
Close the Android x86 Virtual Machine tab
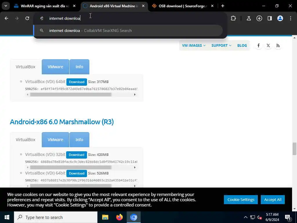click(x=143, y=6)
